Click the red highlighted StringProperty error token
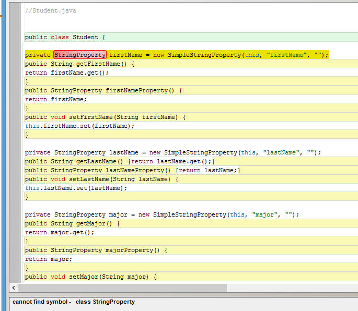 (x=80, y=55)
